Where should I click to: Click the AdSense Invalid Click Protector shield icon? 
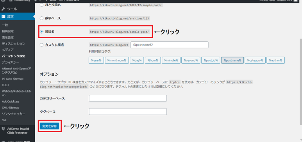[x=4, y=129]
